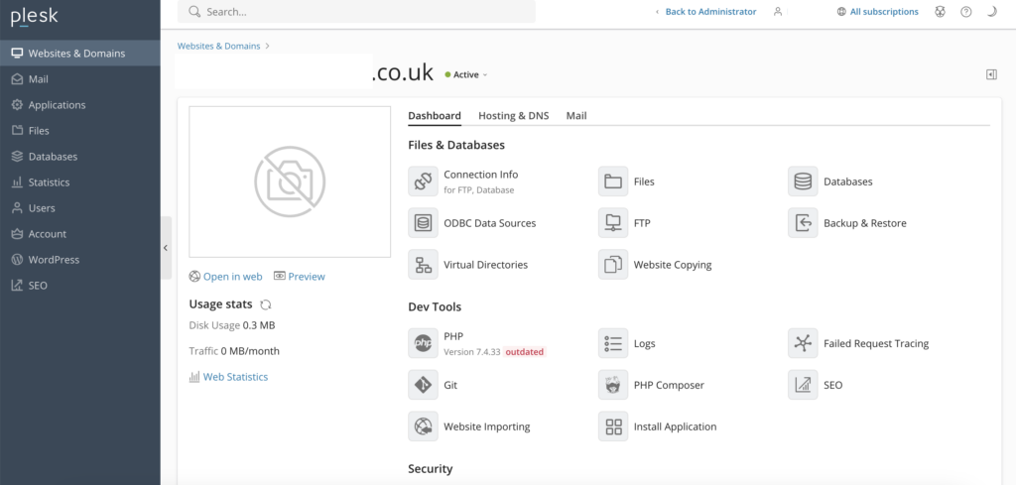Open Virtual Directories icon

pos(423,264)
